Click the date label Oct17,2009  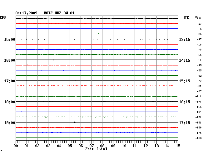pyautogui.click(x=26, y=13)
